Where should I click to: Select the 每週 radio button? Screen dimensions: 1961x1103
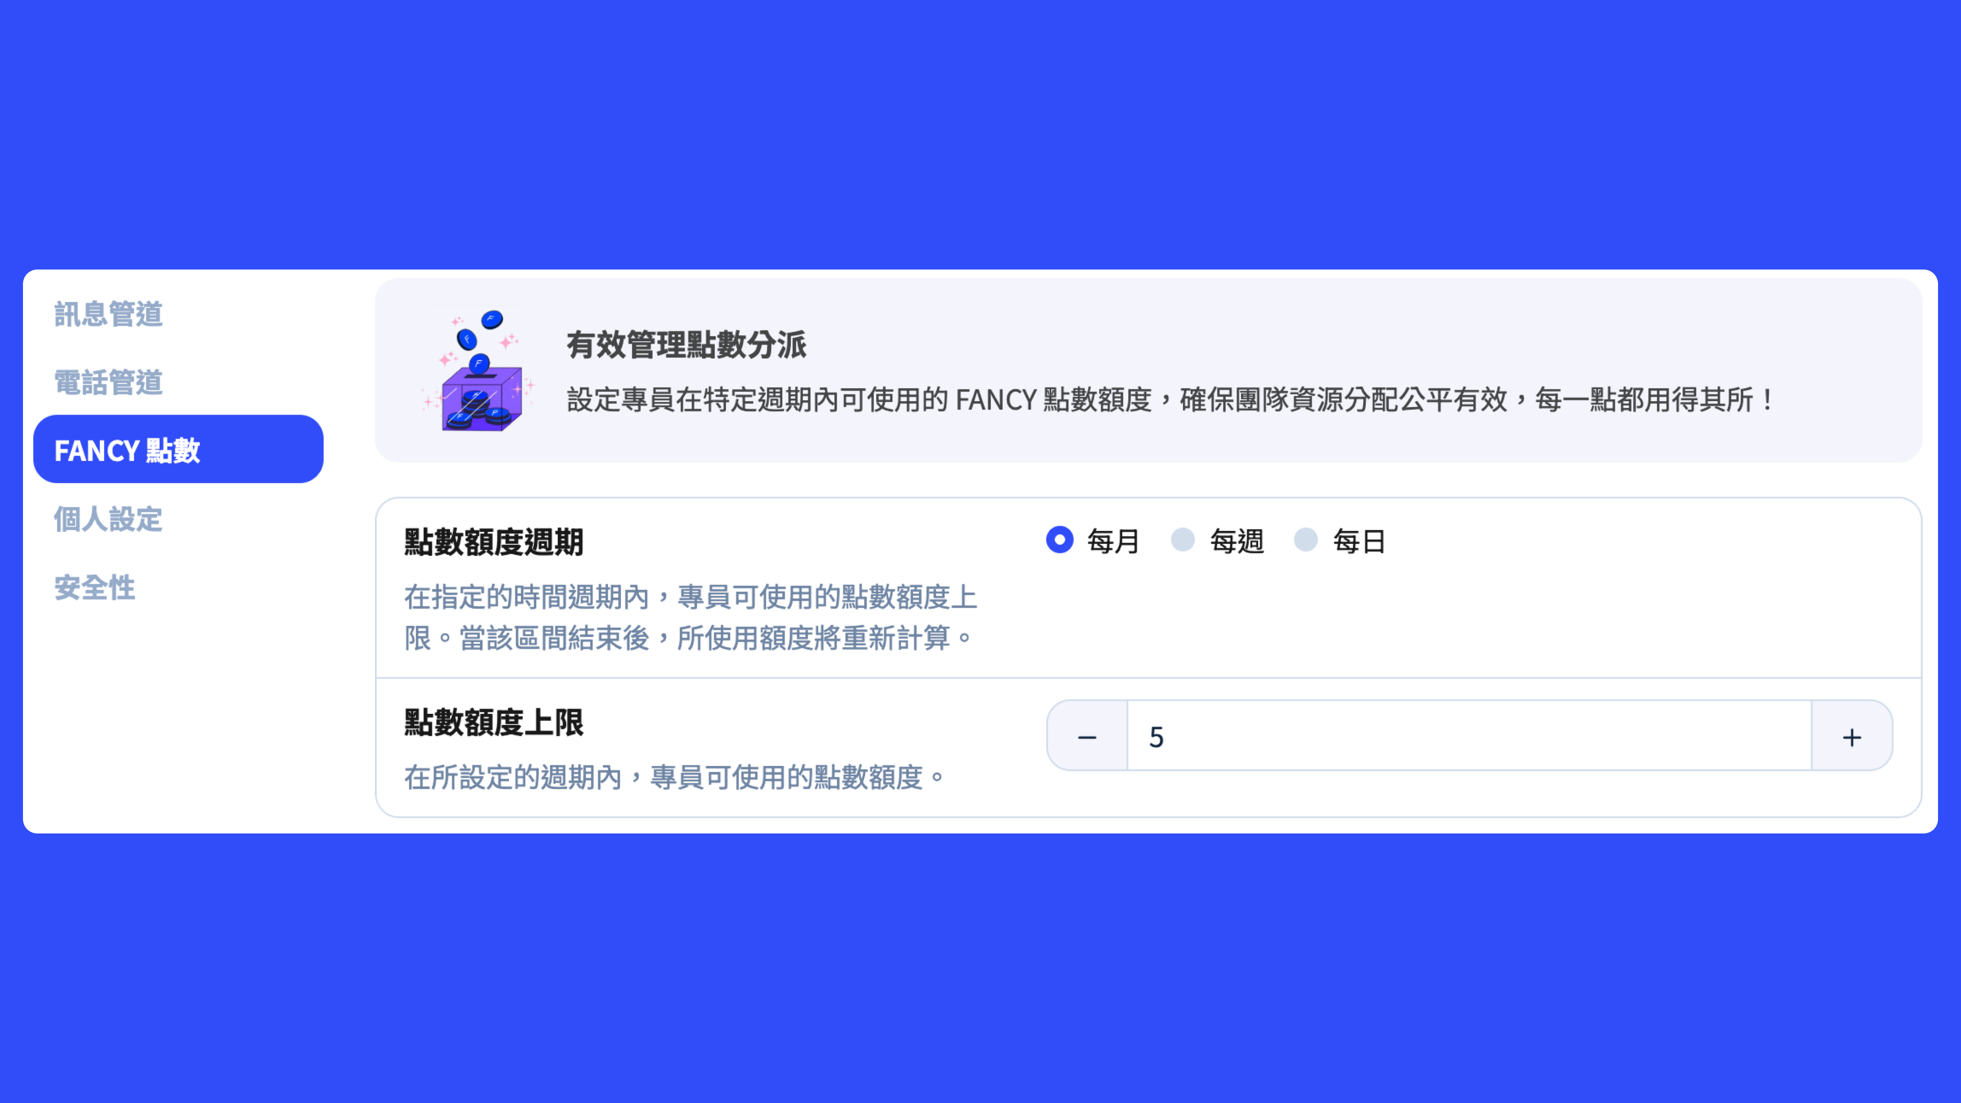[x=1183, y=540]
